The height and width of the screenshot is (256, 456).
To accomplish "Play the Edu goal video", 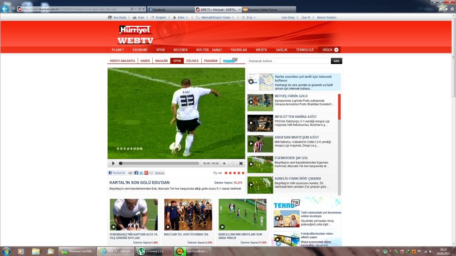I will (x=113, y=164).
